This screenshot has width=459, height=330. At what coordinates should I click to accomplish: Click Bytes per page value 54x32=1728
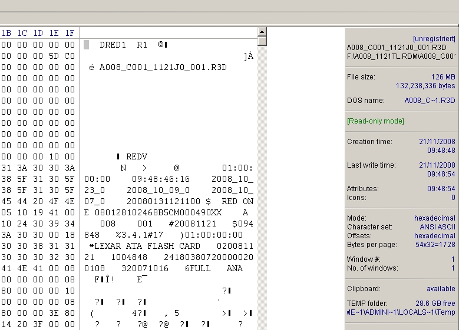tap(435, 245)
